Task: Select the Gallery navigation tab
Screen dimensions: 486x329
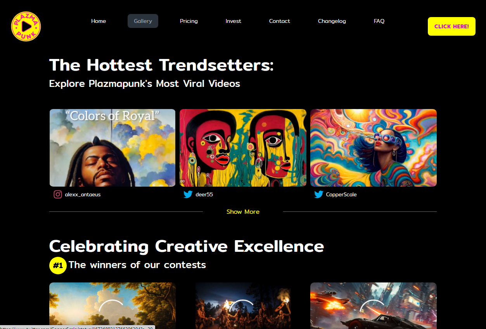Action: point(143,21)
